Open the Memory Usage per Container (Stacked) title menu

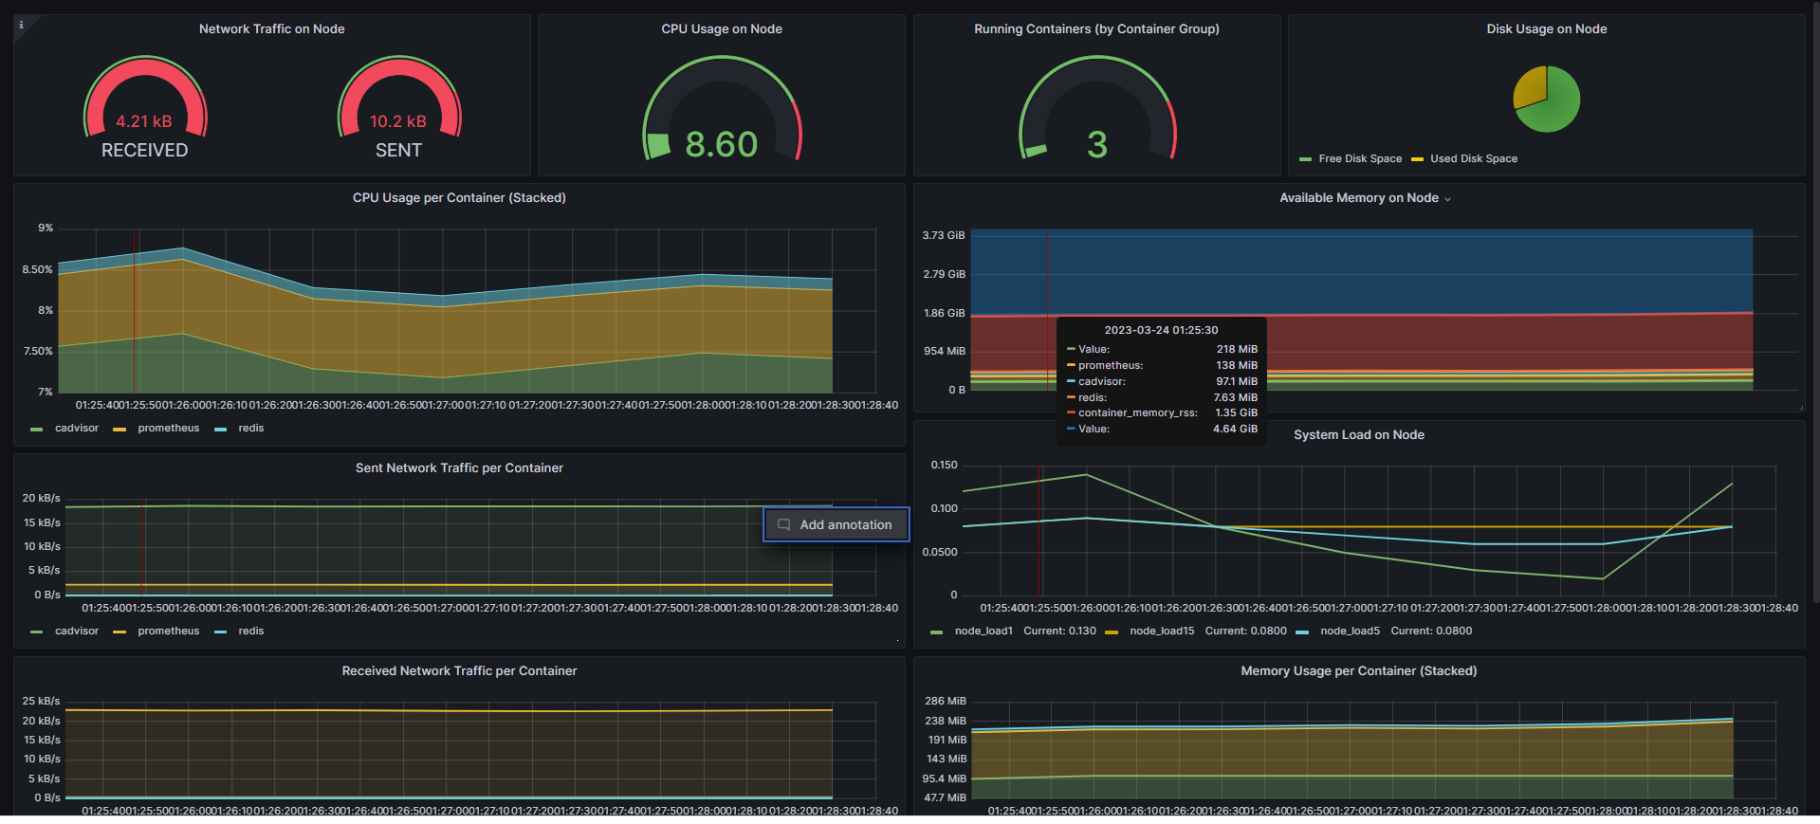pyautogui.click(x=1358, y=671)
